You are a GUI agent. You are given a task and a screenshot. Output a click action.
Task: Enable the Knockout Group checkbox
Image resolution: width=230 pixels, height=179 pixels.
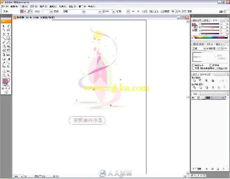(211, 65)
